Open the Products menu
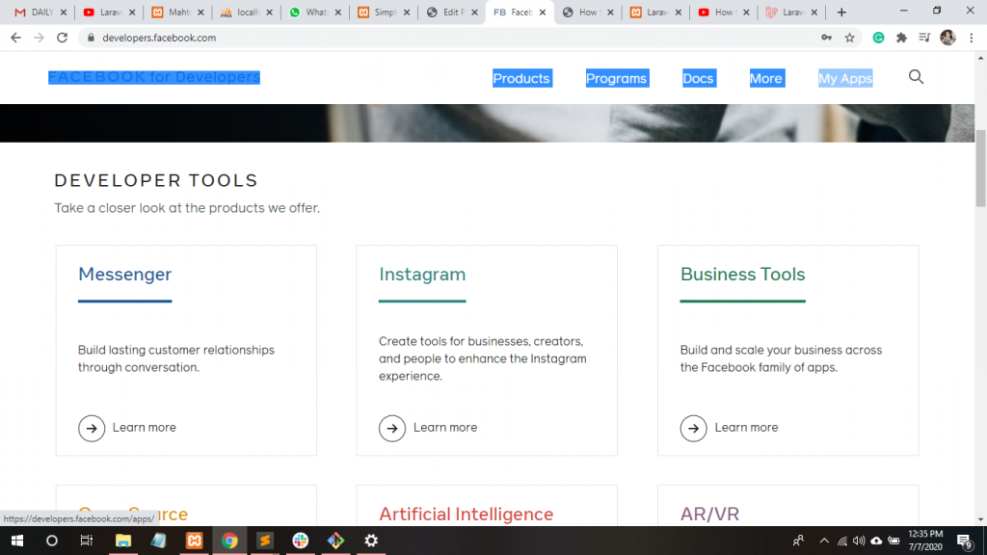Screen dimensions: 987x555 [x=521, y=78]
